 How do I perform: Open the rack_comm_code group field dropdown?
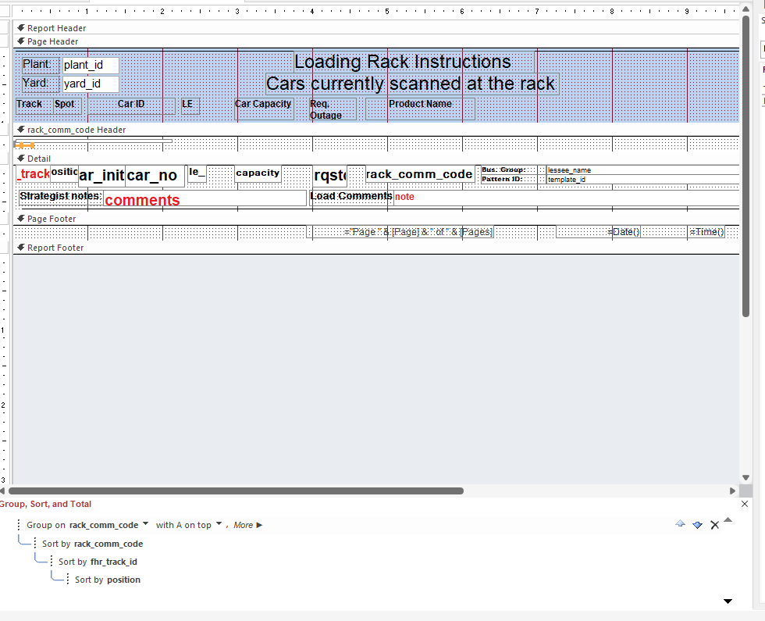tap(145, 524)
